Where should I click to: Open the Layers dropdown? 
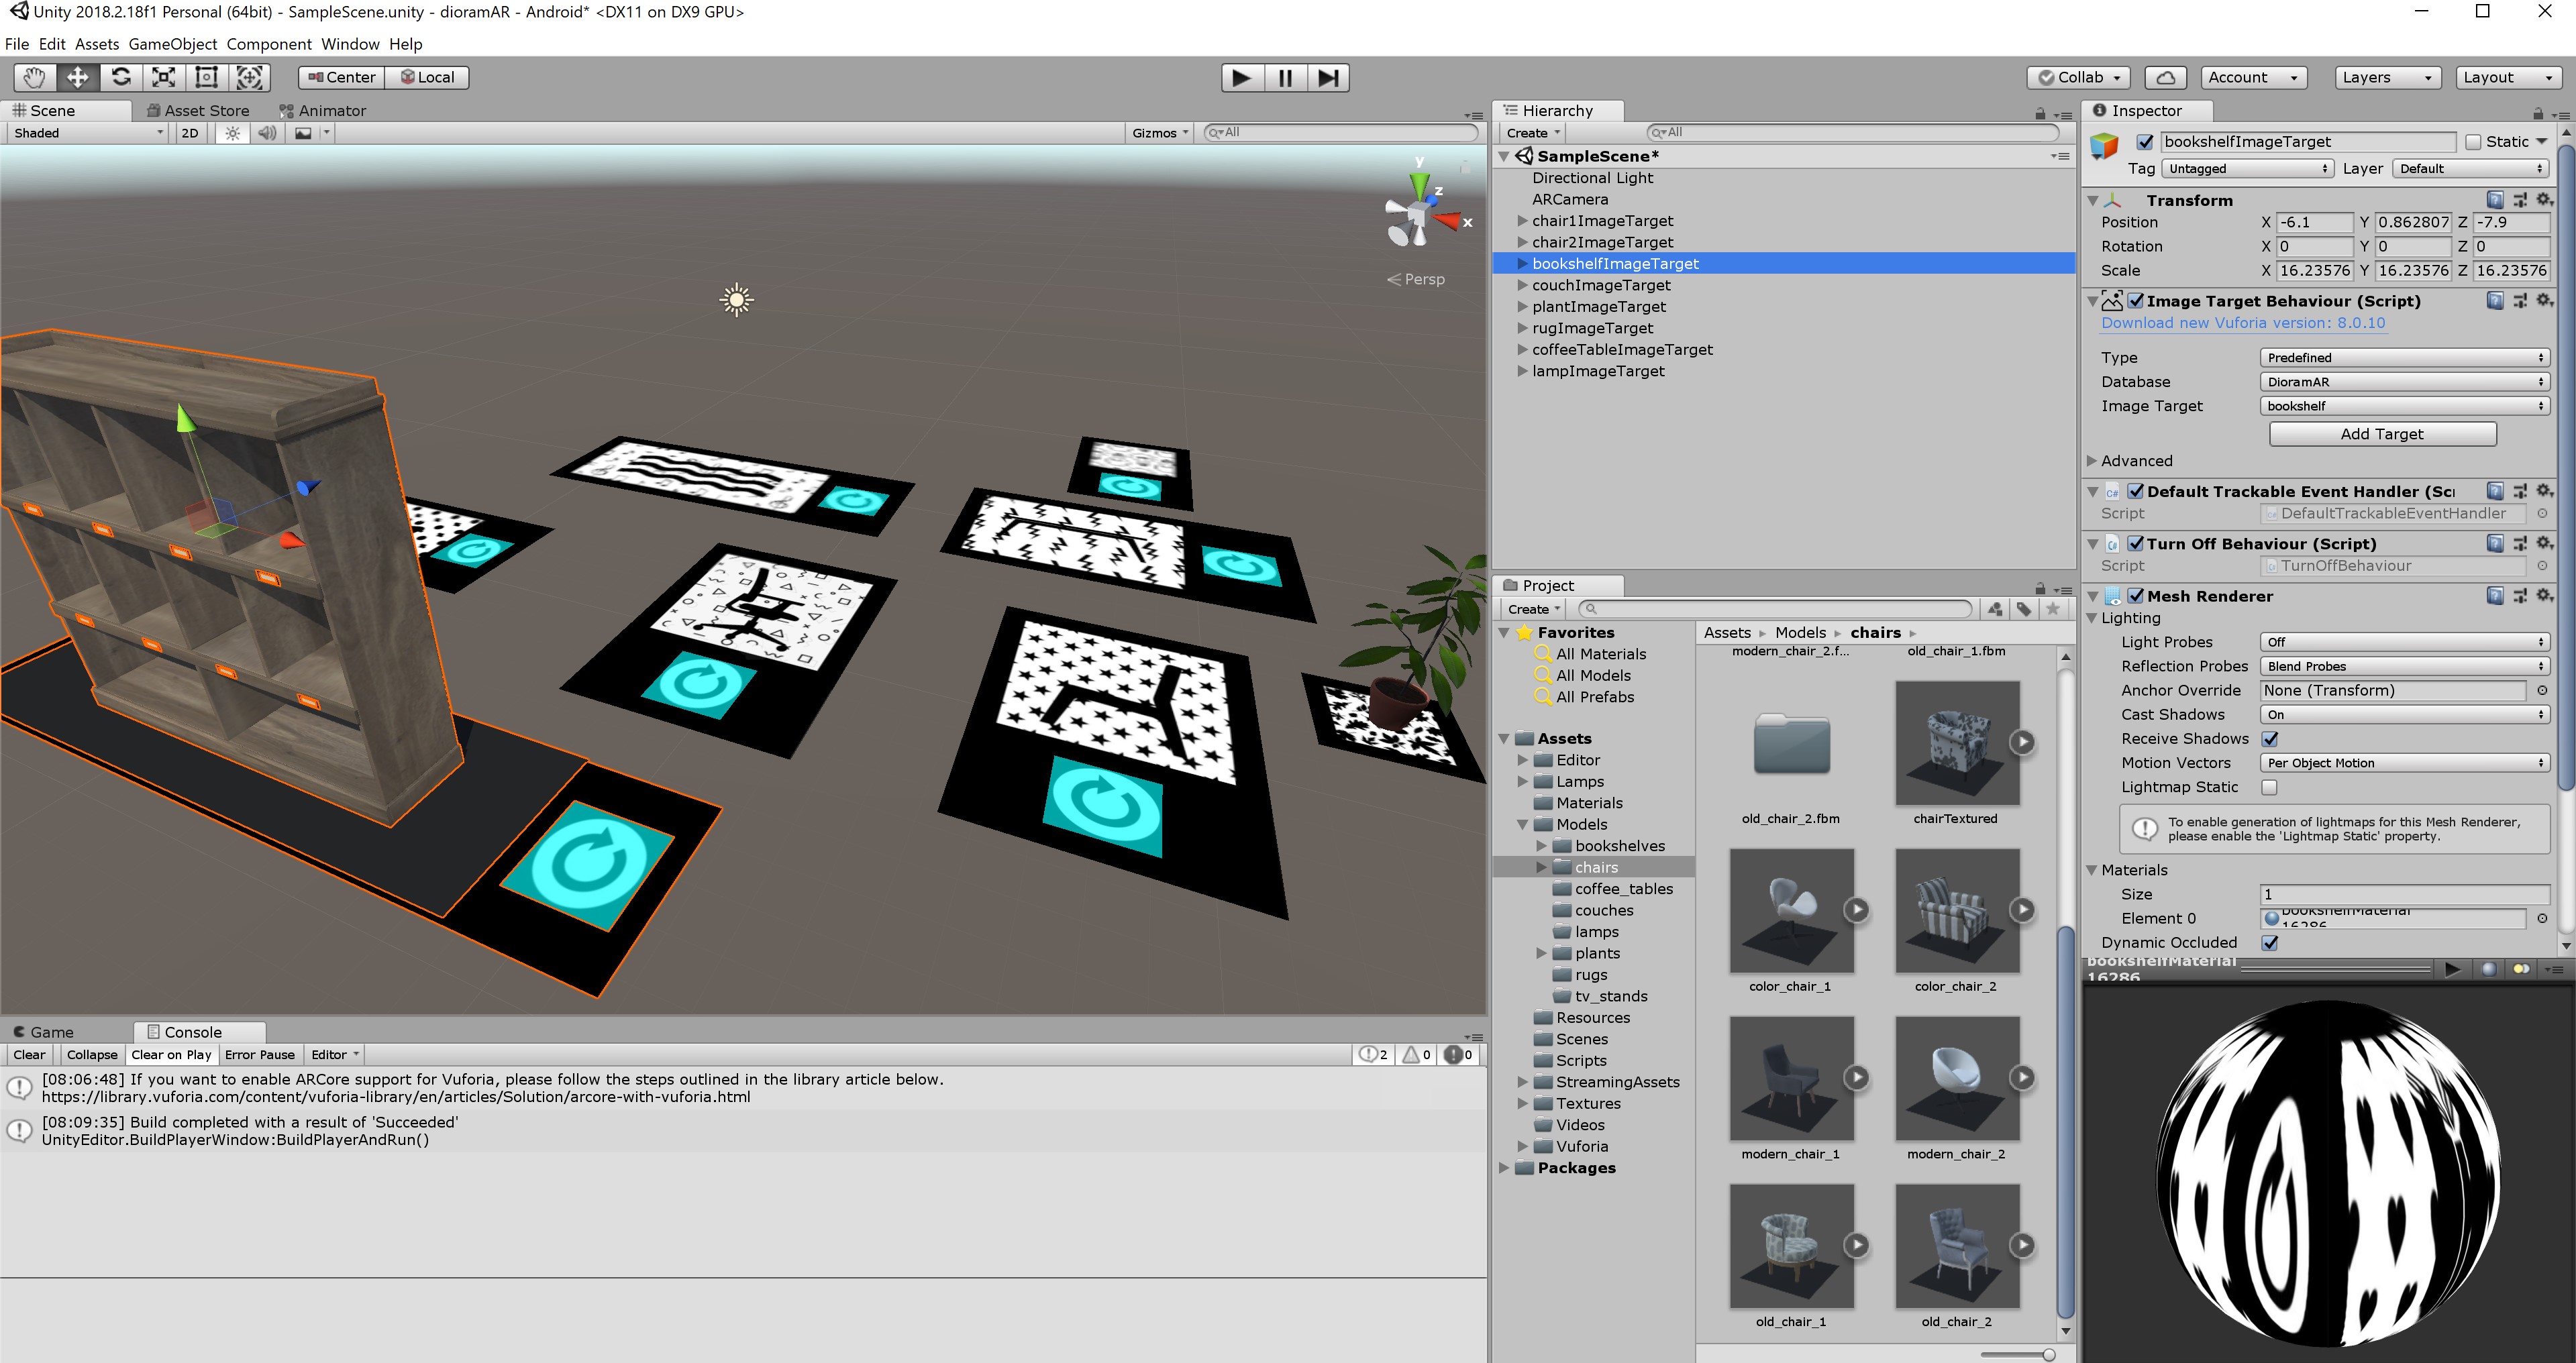pos(2385,77)
